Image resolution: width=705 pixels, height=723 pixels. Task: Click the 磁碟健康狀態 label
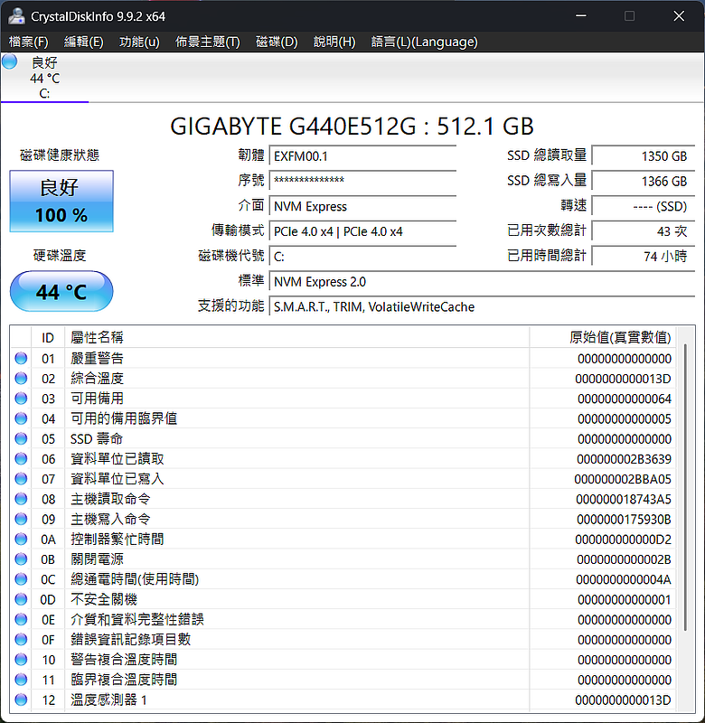tap(60, 155)
